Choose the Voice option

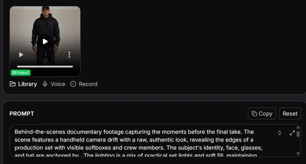[x=58, y=84]
